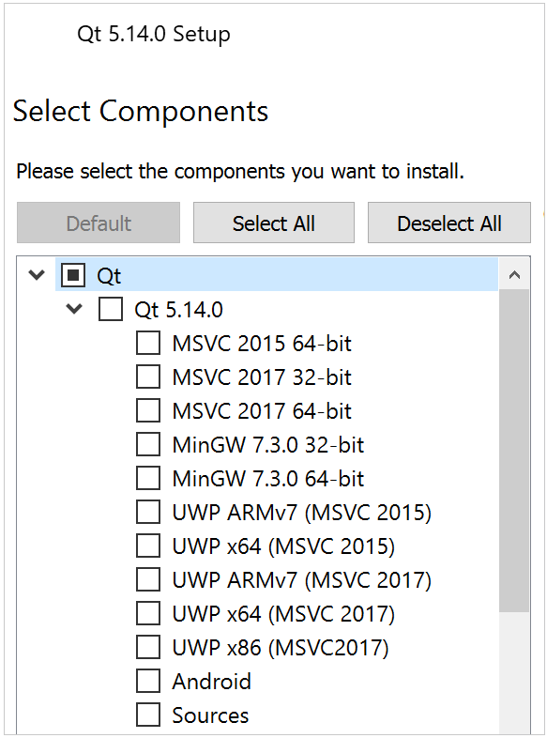Check the Sources checkbox
This screenshot has width=547, height=738.
click(x=148, y=715)
